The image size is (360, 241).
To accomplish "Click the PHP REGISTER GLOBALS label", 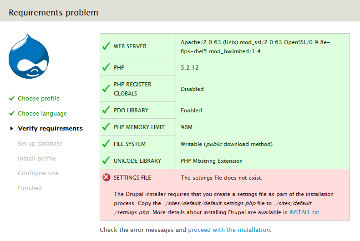I will 133,89.
